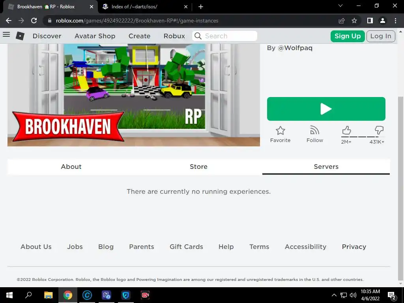Viewport: 404px width, 303px height.
Task: Click the network tray icon
Action: 344,295
